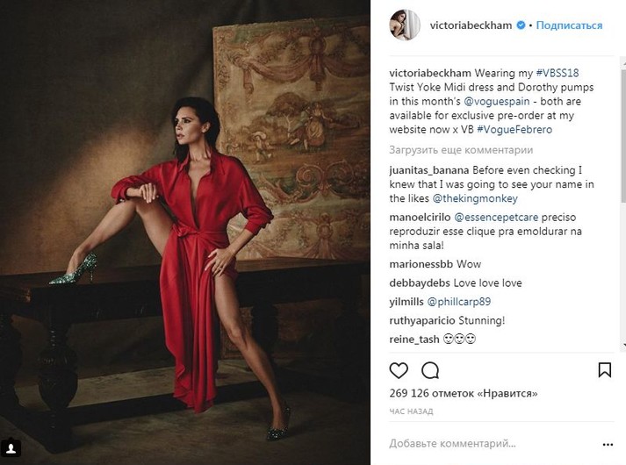This screenshot has width=626, height=465.
Task: Click the victoriabeckham username in header
Action: coord(471,25)
